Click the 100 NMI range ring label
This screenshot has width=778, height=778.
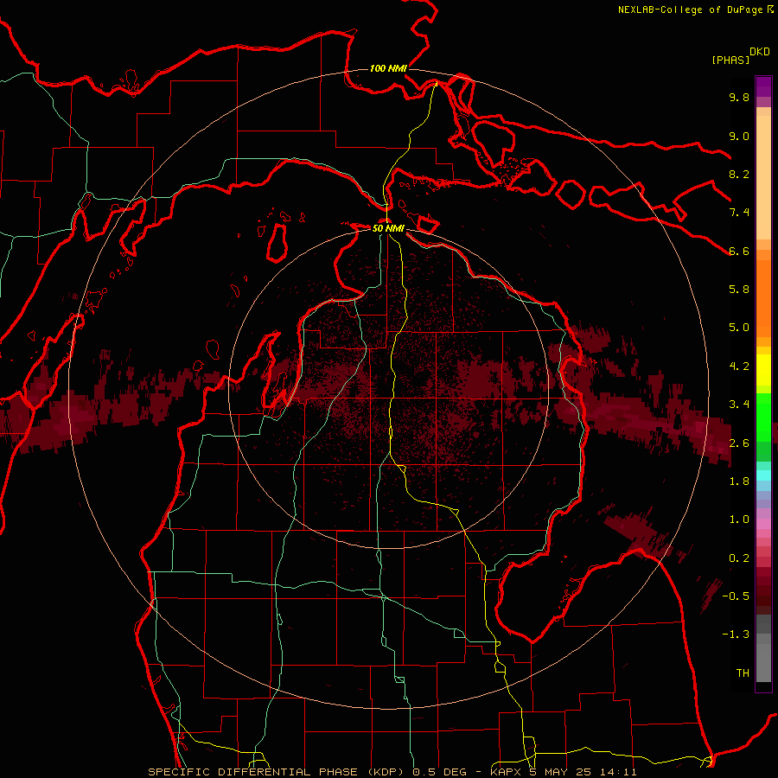pyautogui.click(x=388, y=68)
